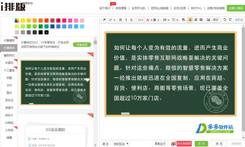Click the green 保存 save button
Image resolution: width=245 pixels, height=147 pixels.
click(x=201, y=144)
